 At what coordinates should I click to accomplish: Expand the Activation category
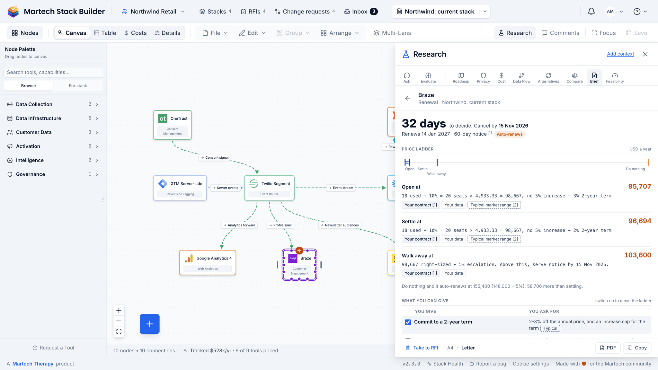[53, 146]
